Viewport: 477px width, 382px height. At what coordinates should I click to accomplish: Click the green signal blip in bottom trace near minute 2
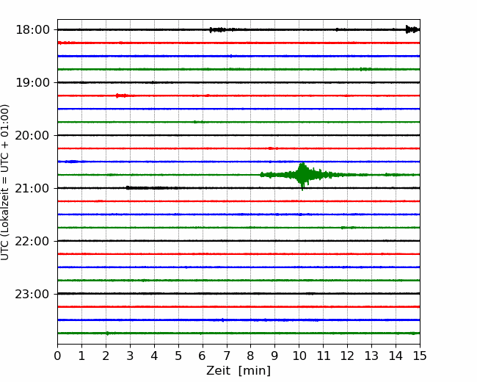pos(107,334)
